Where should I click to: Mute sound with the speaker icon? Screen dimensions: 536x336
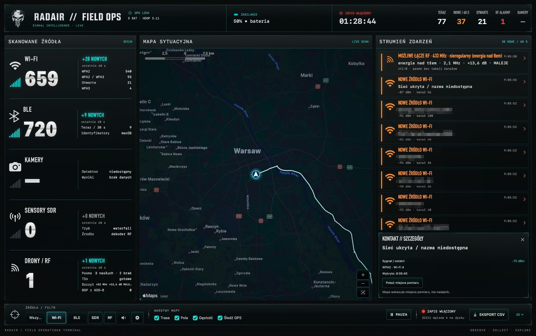pyautogui.click(x=124, y=318)
